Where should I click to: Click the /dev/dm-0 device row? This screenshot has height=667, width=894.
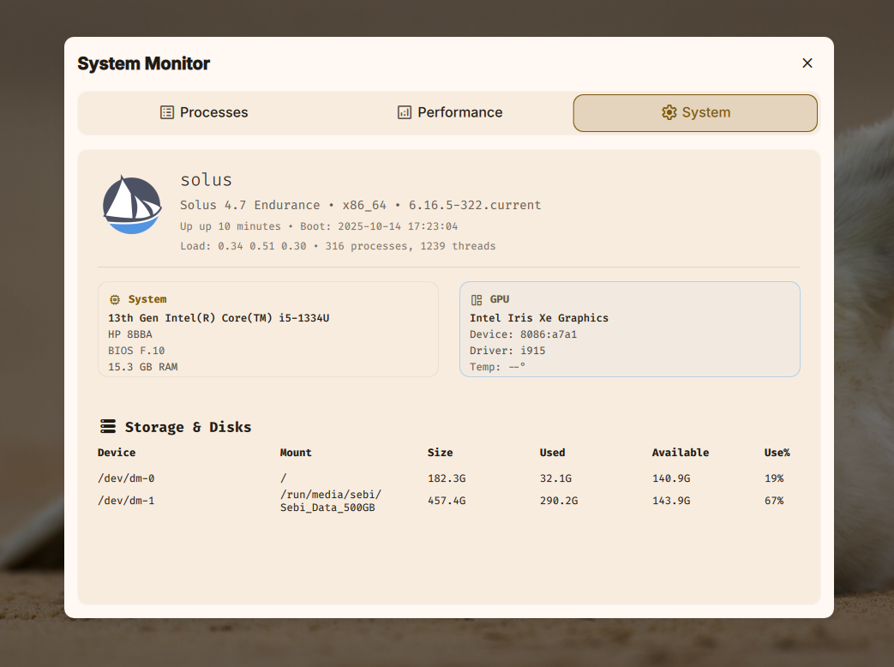[126, 478]
